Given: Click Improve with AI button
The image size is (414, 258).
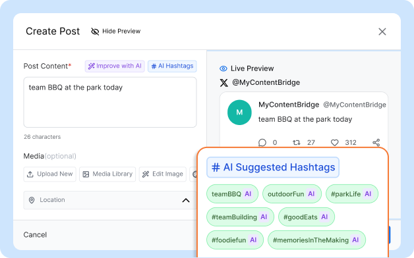Looking at the screenshot, I should point(115,66).
